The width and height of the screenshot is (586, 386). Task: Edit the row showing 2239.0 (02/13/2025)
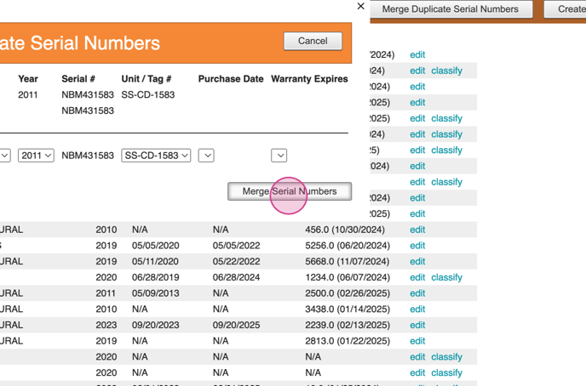click(417, 325)
